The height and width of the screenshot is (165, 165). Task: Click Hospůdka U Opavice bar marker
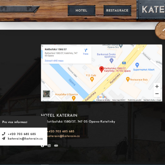74,98
